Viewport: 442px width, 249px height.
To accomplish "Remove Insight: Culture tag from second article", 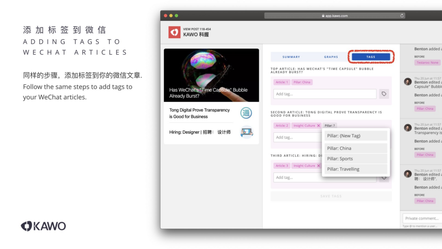I will 319,126.
